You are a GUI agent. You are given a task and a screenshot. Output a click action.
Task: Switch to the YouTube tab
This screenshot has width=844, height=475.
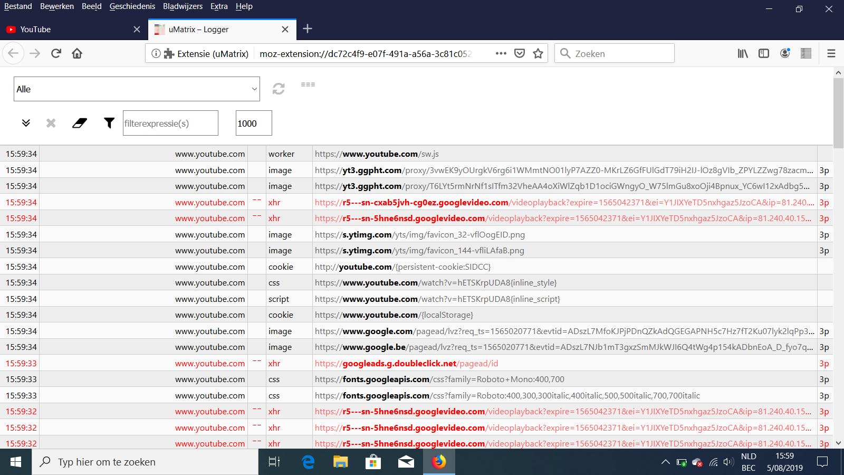coord(74,30)
